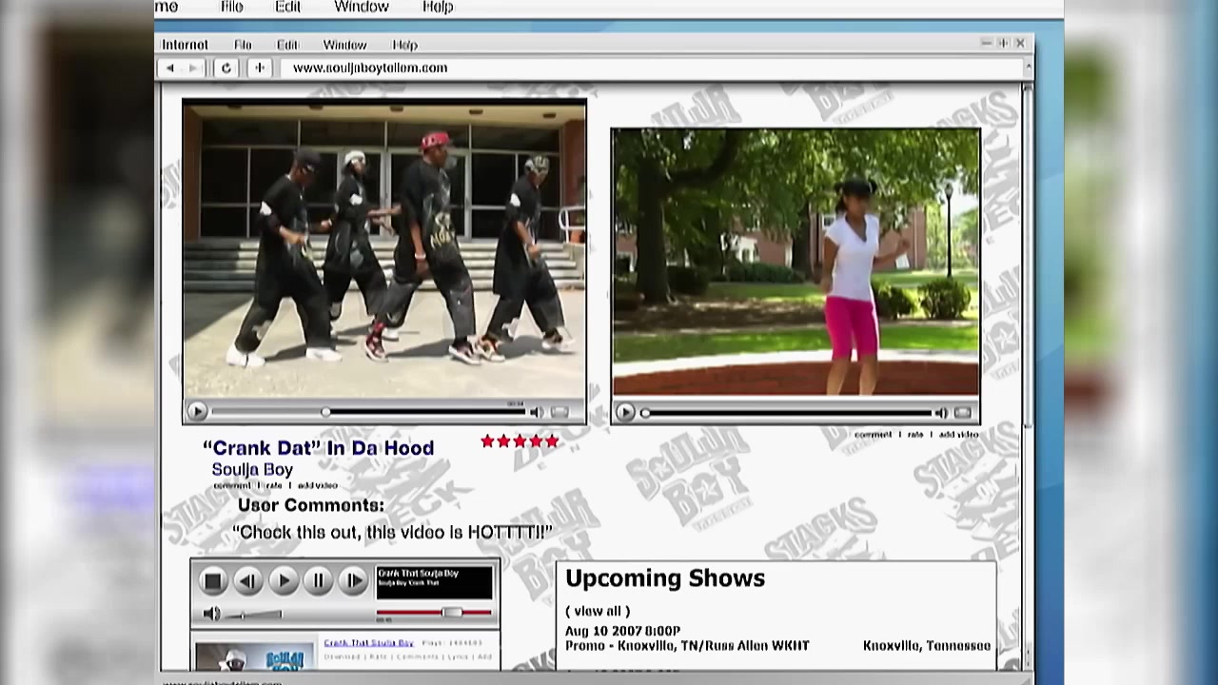This screenshot has height=685, width=1218.
Task: Open the browser's Window menu
Action: [344, 45]
